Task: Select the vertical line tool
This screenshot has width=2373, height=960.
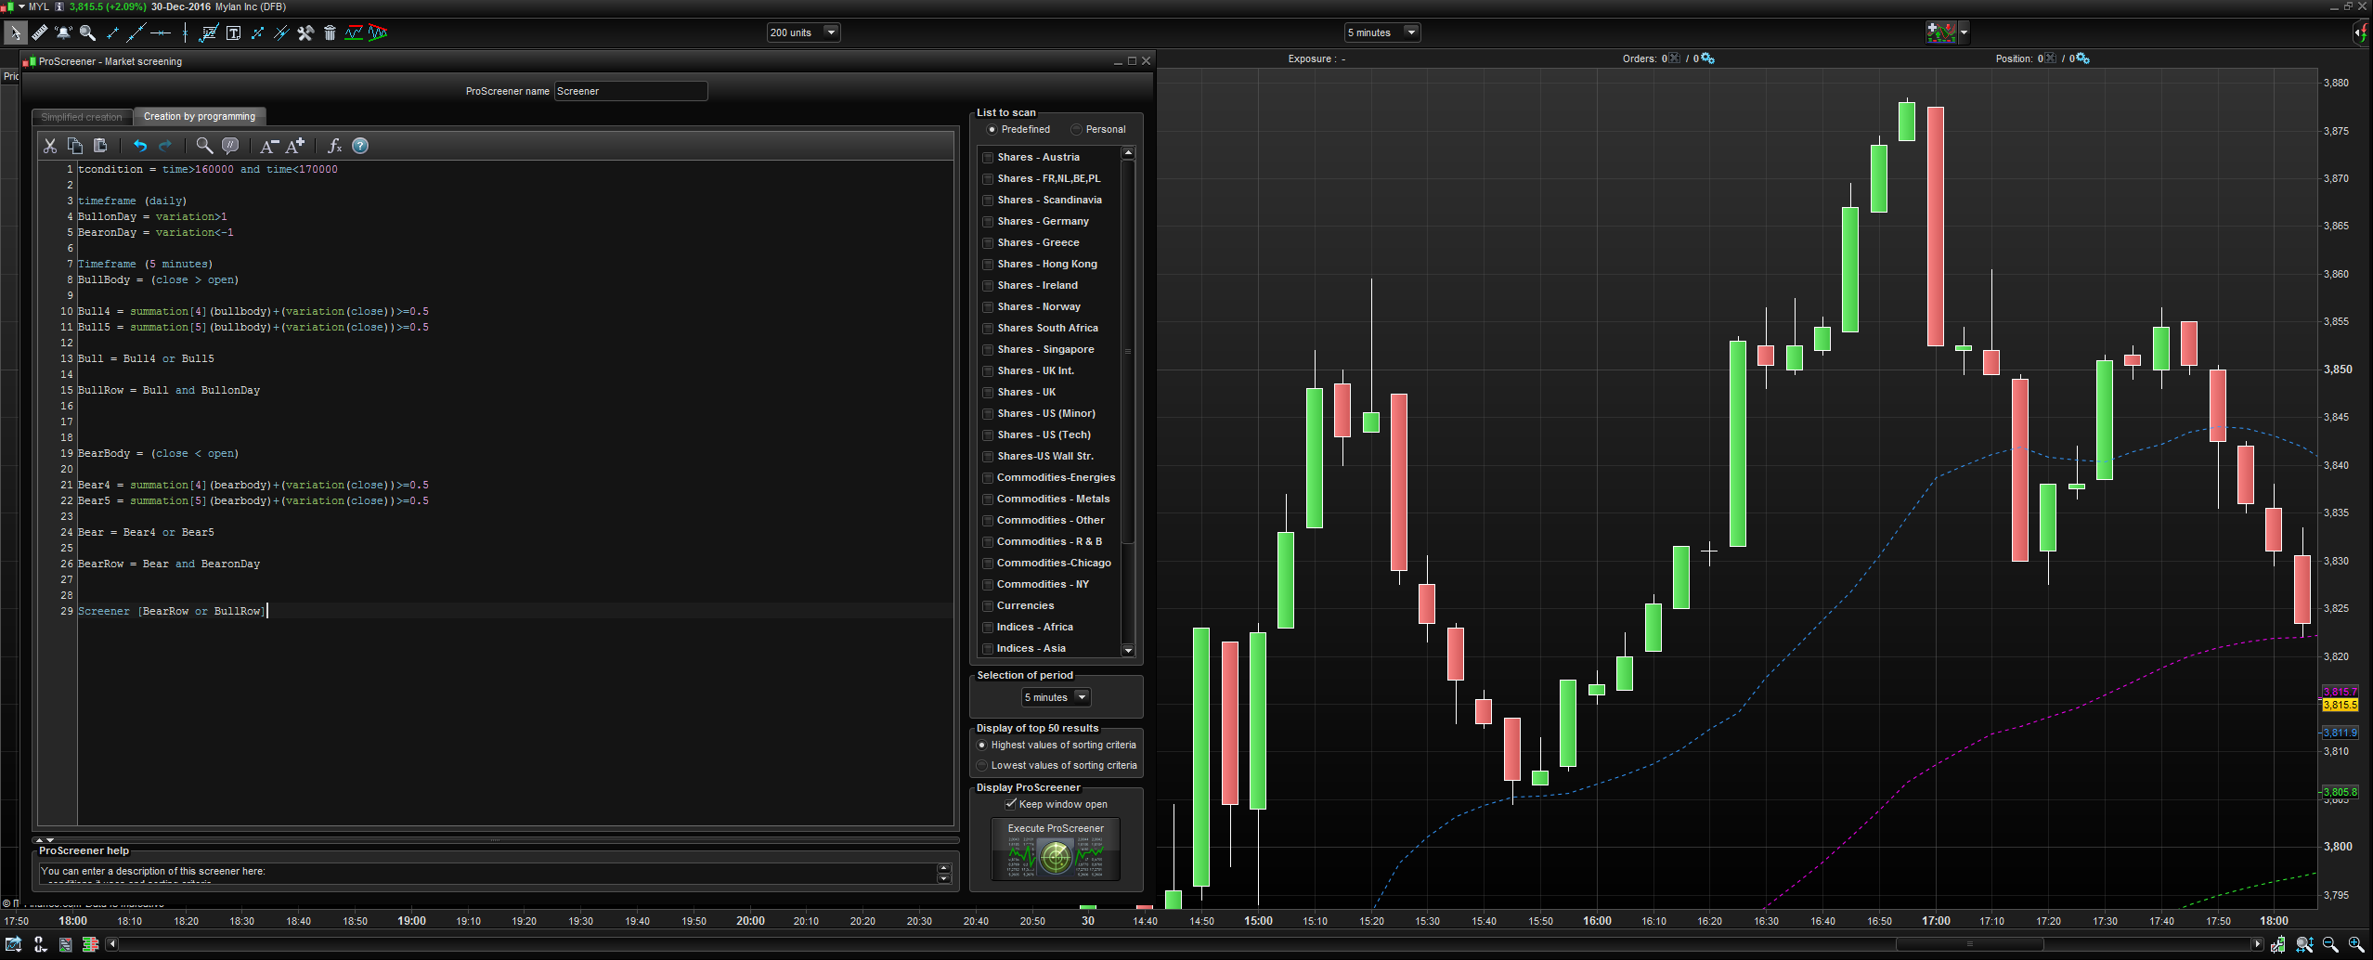Action: point(185,32)
